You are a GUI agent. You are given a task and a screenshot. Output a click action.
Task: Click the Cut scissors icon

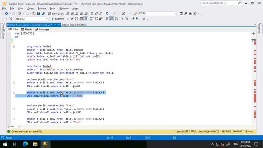pos(92,14)
